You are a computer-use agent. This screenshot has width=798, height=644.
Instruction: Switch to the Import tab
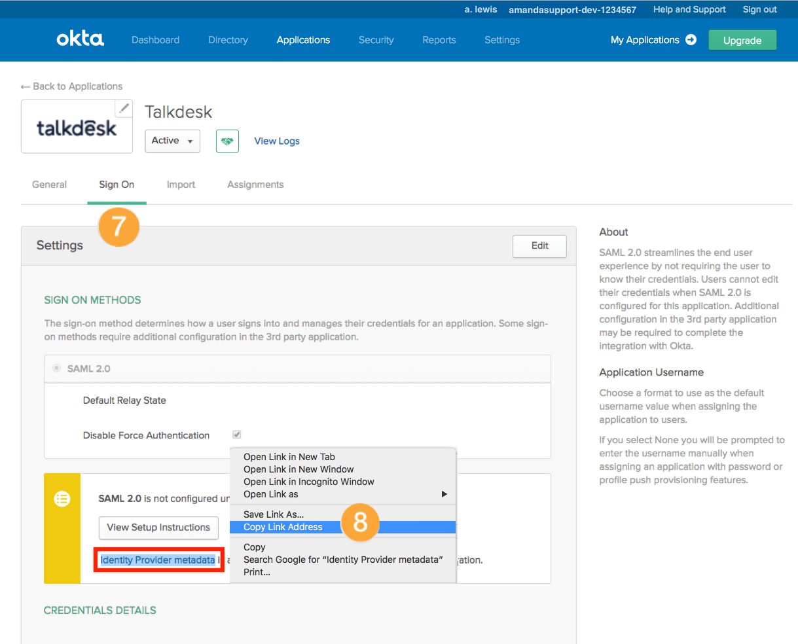point(181,185)
